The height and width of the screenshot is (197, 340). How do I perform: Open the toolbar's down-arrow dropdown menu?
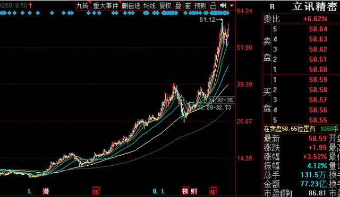(232, 6)
